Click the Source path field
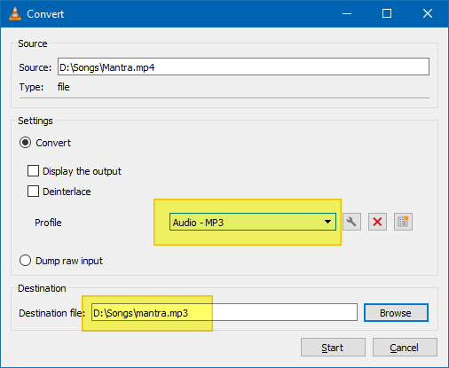 tap(243, 67)
